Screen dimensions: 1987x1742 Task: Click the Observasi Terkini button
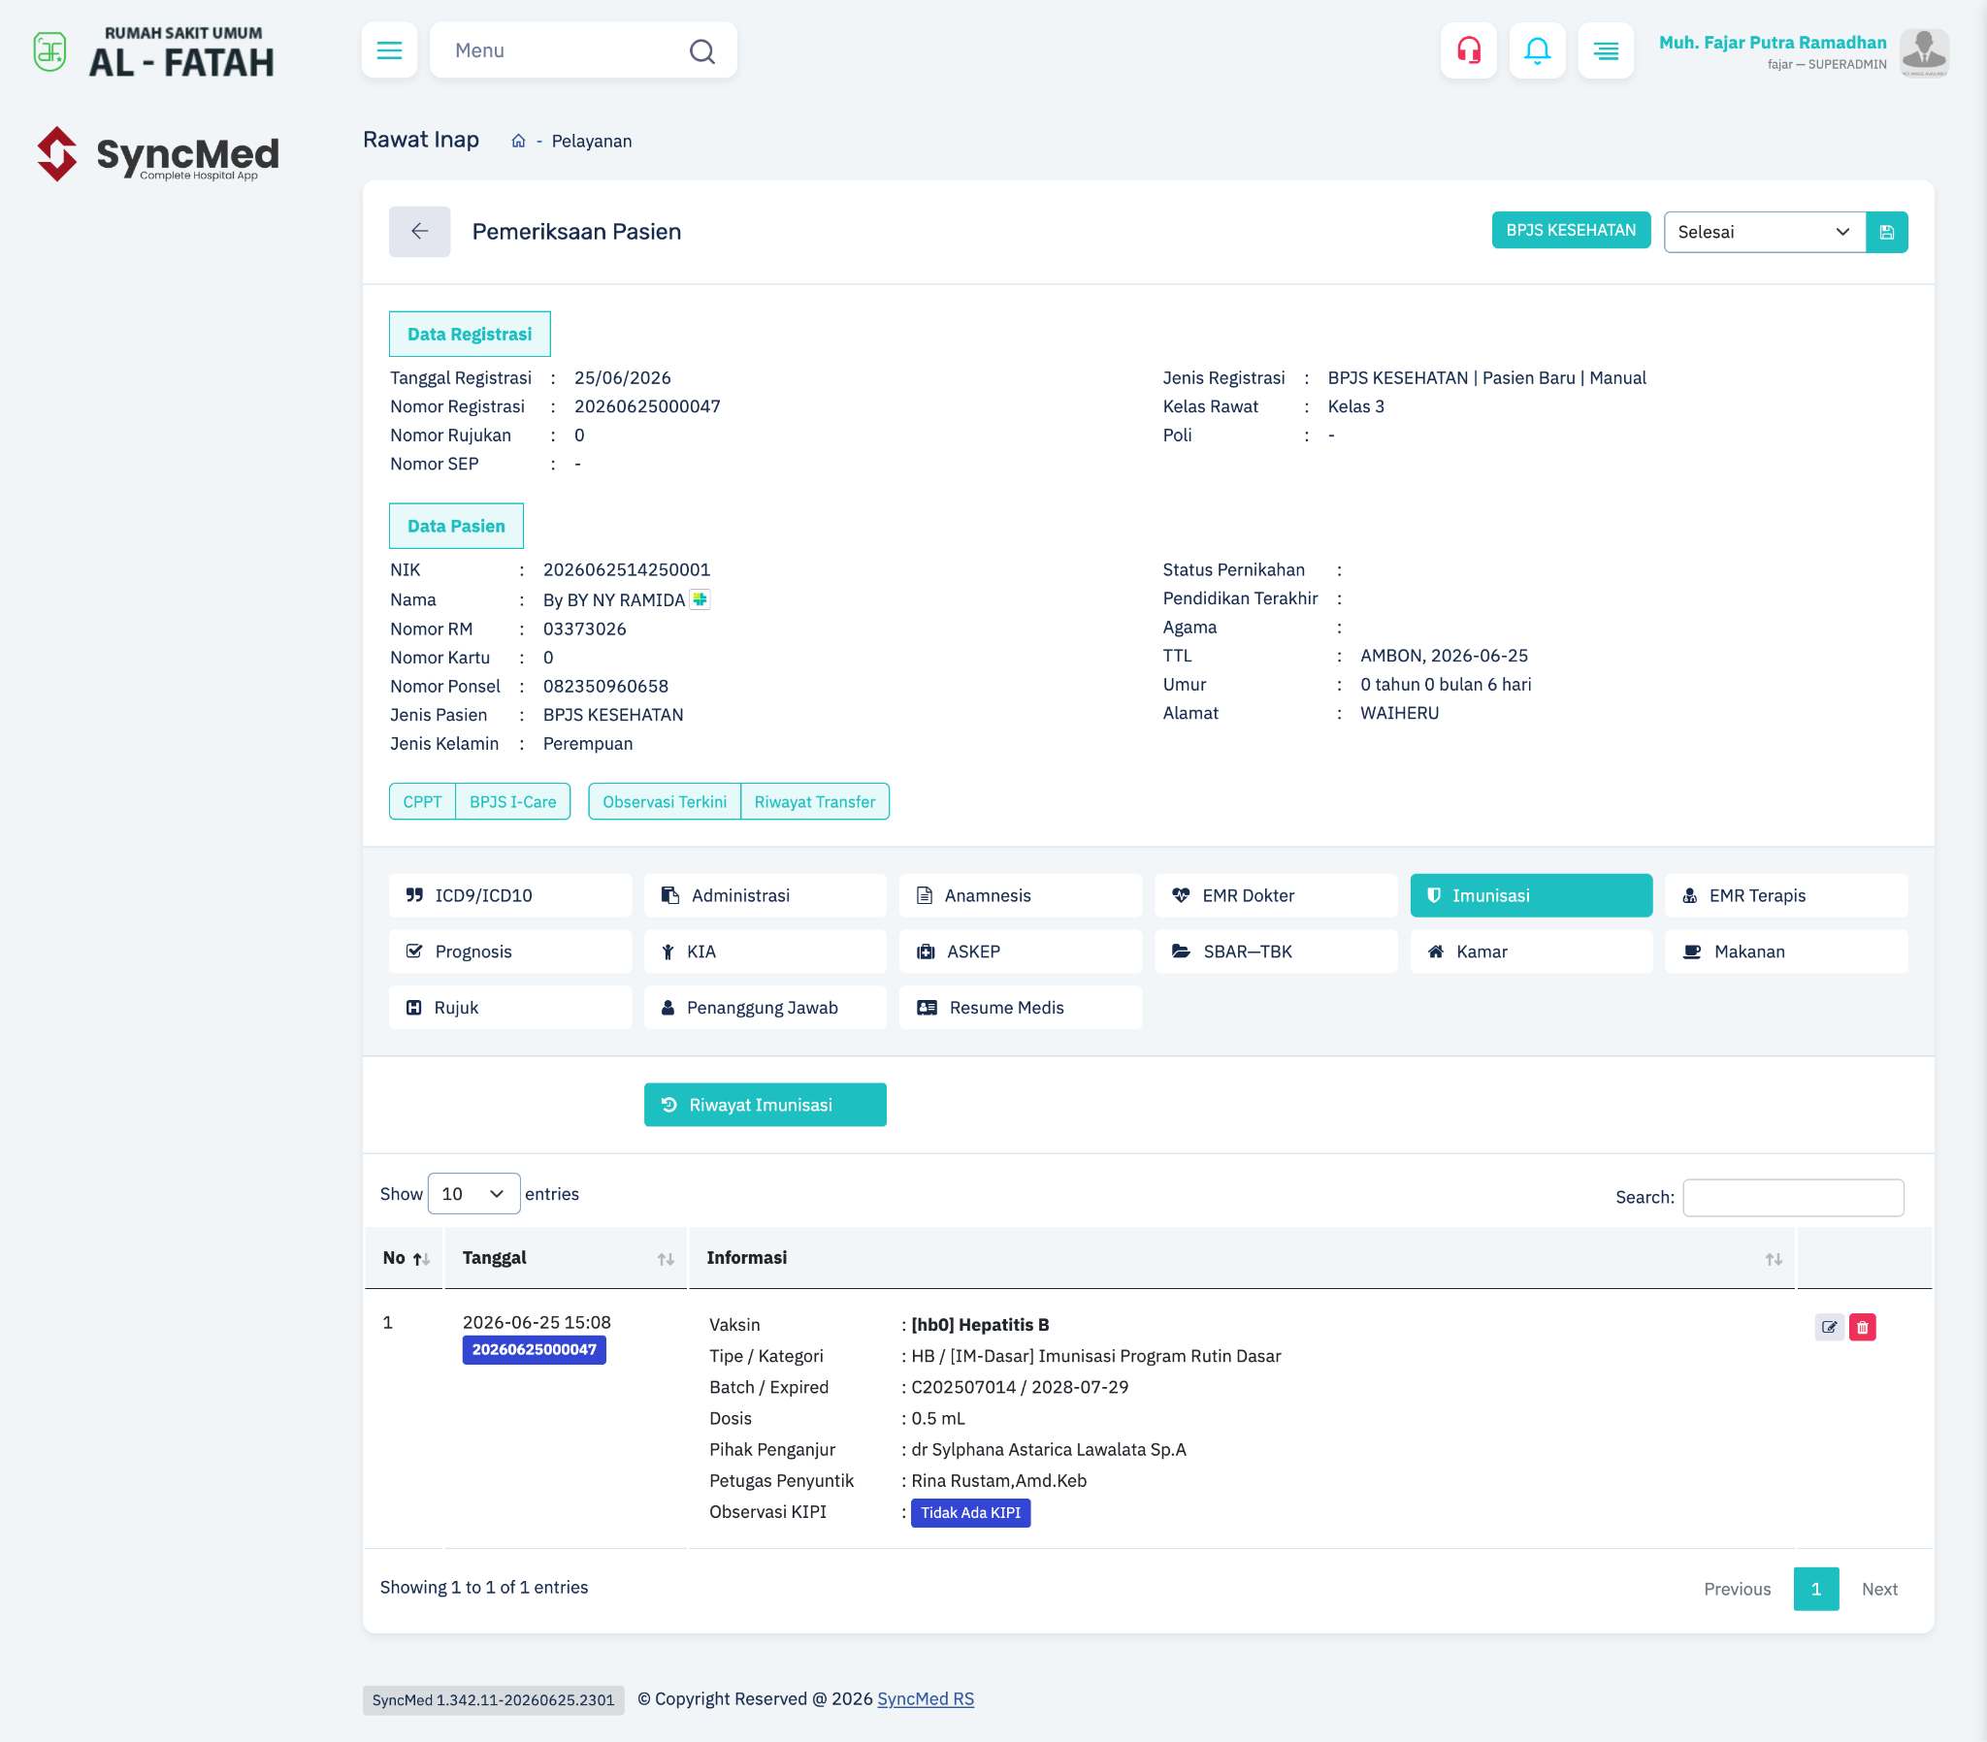[664, 802]
